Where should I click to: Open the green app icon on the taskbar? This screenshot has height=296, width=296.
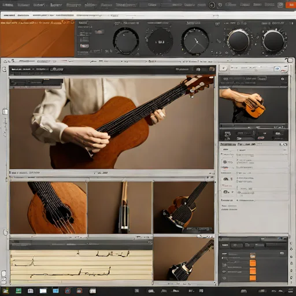18,291
